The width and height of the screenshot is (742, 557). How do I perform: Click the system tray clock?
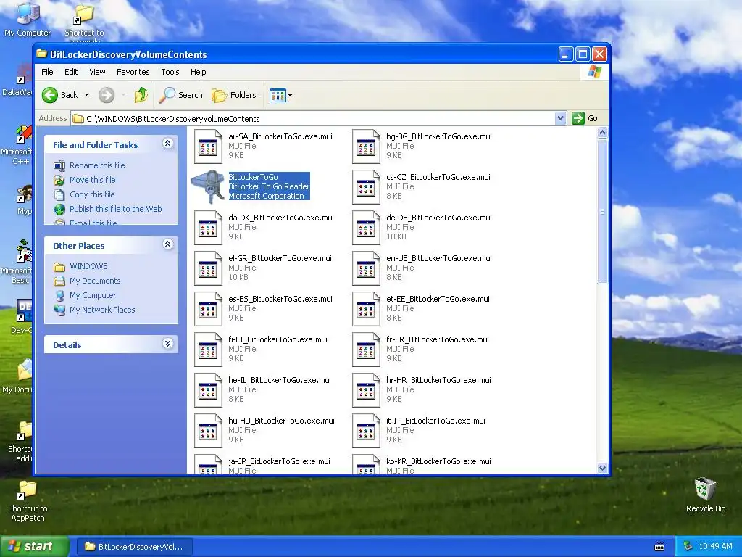pyautogui.click(x=715, y=547)
